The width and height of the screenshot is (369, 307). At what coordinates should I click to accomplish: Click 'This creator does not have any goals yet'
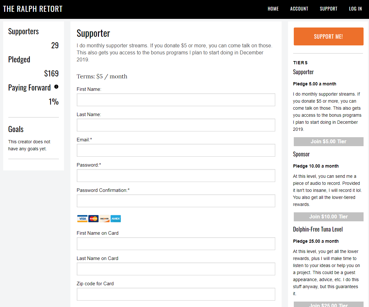(29, 145)
